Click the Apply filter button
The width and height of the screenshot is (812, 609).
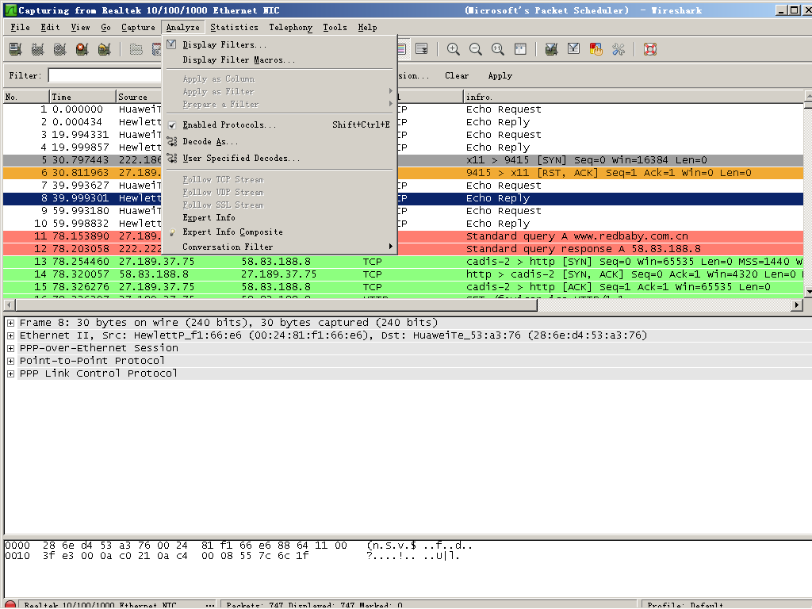tap(500, 75)
